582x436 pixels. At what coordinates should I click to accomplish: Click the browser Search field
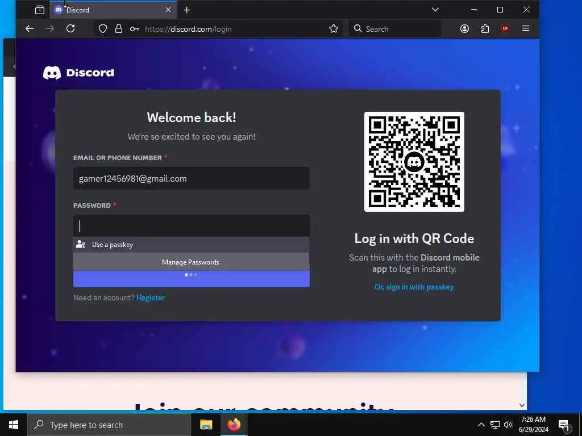(395, 29)
